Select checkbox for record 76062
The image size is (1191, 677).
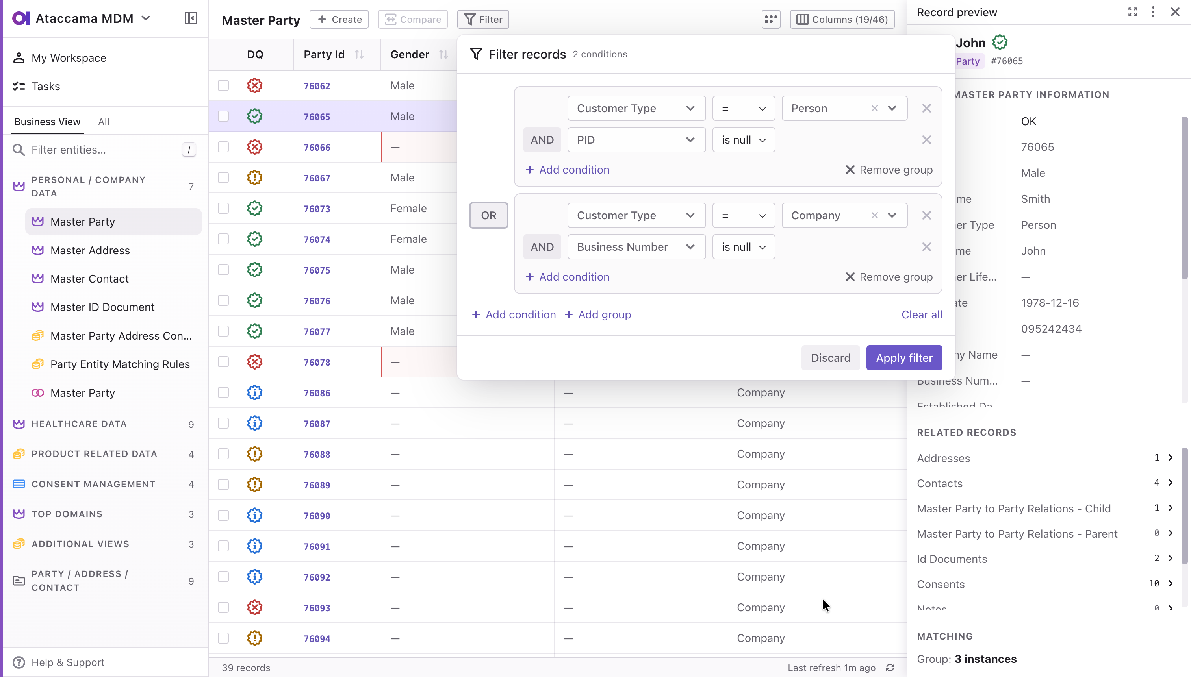tap(223, 85)
